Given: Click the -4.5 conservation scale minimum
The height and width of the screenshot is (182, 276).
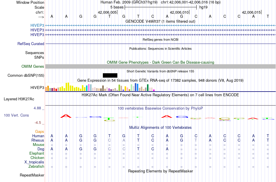Looking at the screenshot, I should [x=38, y=123].
